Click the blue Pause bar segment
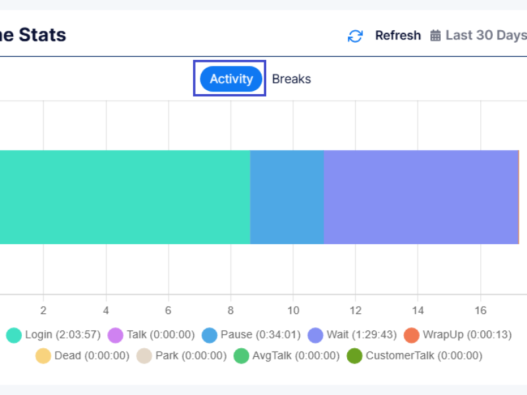Screen dimensions: 527x395 coord(287,197)
